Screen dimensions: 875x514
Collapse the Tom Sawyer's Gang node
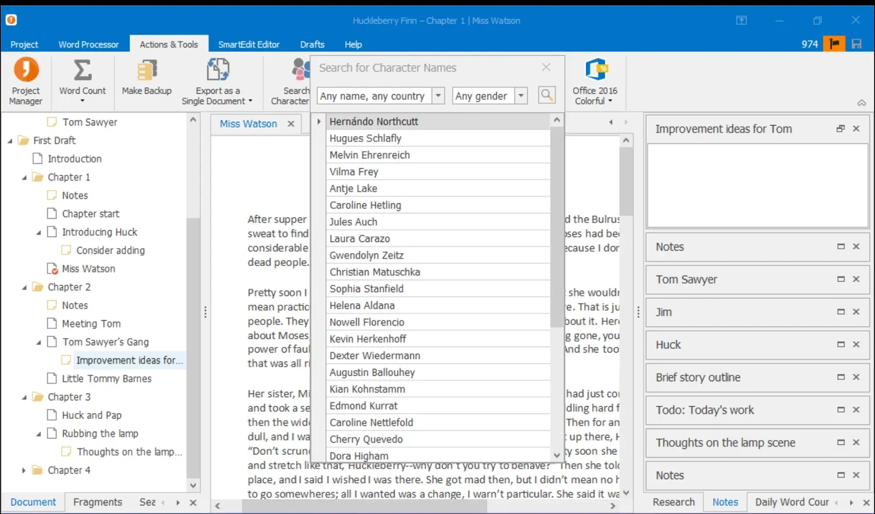tap(39, 342)
